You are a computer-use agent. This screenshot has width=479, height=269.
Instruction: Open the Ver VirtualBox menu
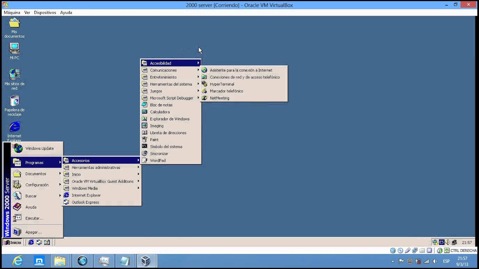pyautogui.click(x=27, y=12)
